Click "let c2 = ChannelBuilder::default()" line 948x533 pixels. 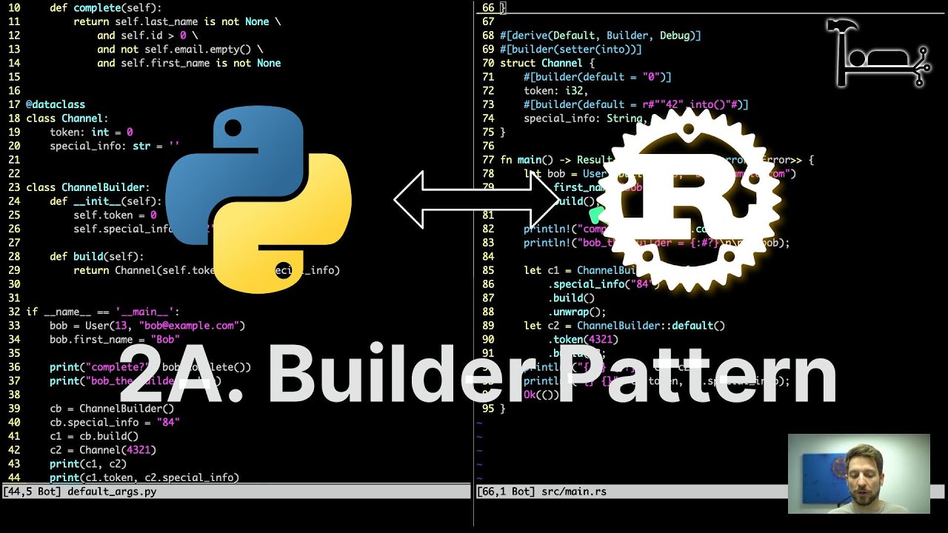click(x=624, y=326)
